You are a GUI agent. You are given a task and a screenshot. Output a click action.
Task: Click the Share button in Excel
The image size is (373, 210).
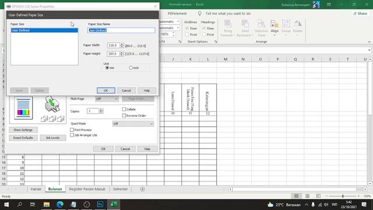tap(360, 13)
